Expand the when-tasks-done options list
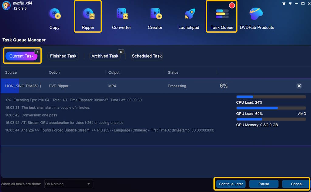311x192 pixels. [89, 184]
